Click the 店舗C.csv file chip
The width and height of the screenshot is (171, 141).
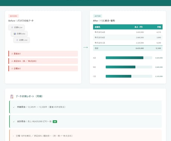tap(22, 40)
